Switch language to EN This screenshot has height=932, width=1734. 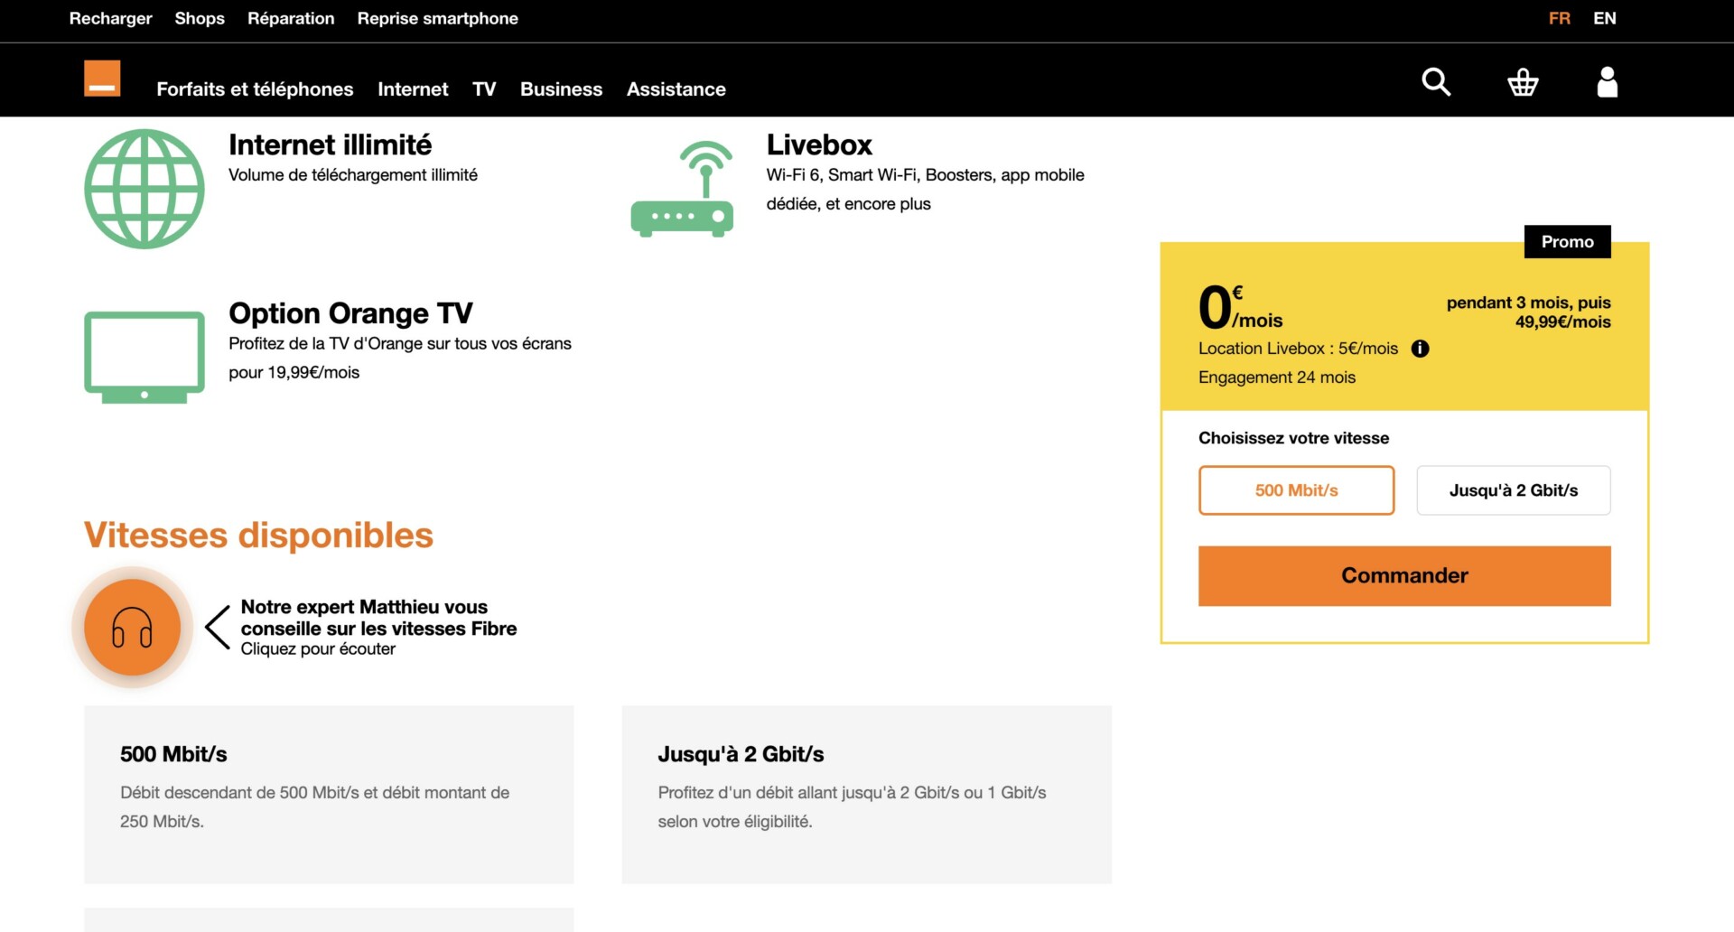[x=1605, y=18]
